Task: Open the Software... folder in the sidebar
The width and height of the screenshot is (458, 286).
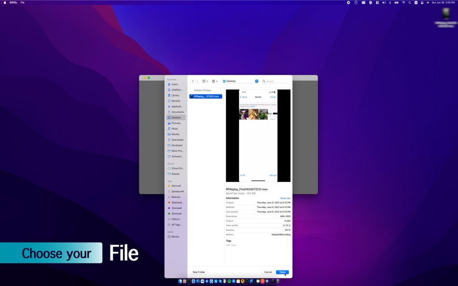Action: pos(175,156)
